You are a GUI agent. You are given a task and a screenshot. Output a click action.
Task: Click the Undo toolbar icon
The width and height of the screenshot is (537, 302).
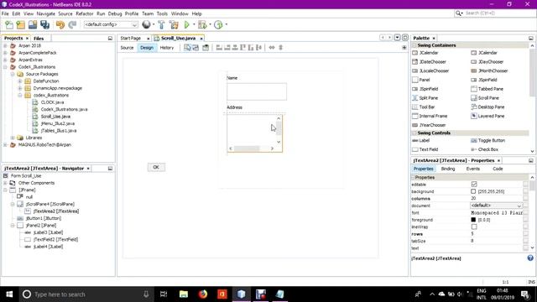[x=60, y=24]
